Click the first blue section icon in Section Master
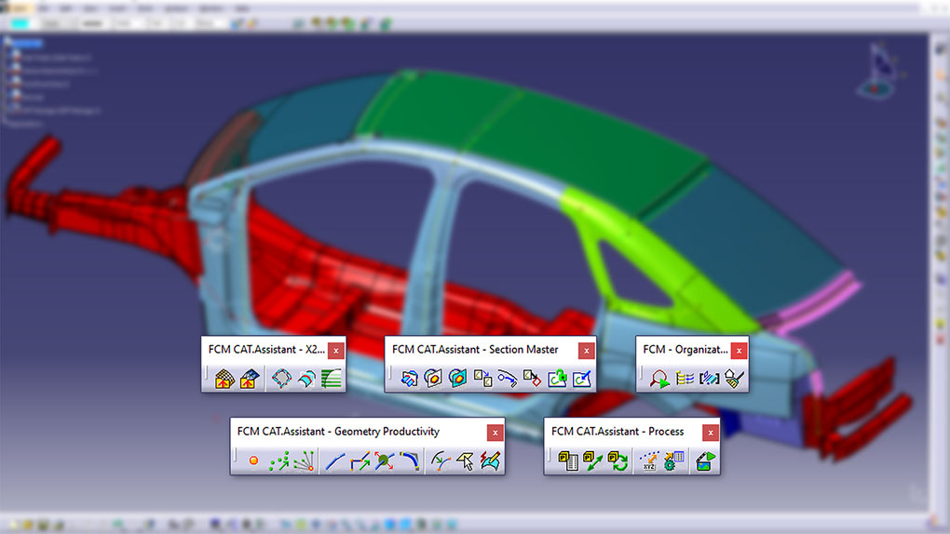950x534 pixels. click(x=409, y=379)
